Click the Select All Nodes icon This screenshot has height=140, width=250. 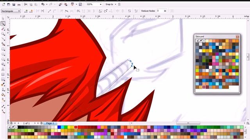point(136,11)
